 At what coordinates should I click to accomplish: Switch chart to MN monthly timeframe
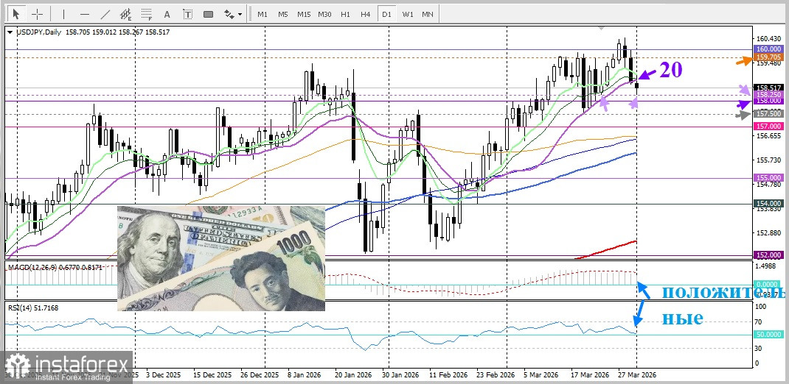[427, 14]
